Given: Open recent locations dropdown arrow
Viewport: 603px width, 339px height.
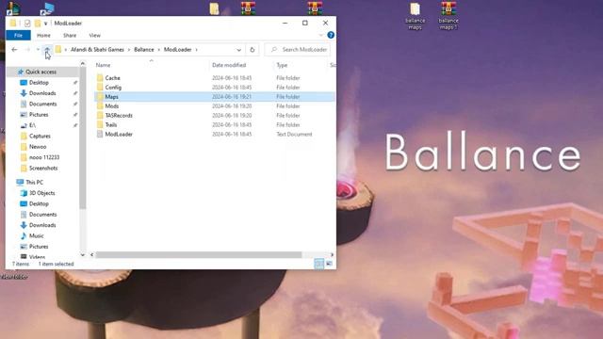Looking at the screenshot, I should coord(38,50).
